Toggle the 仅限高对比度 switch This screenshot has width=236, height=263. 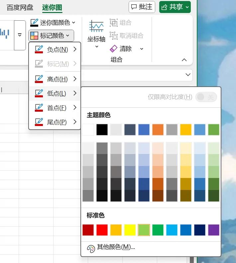(206, 97)
